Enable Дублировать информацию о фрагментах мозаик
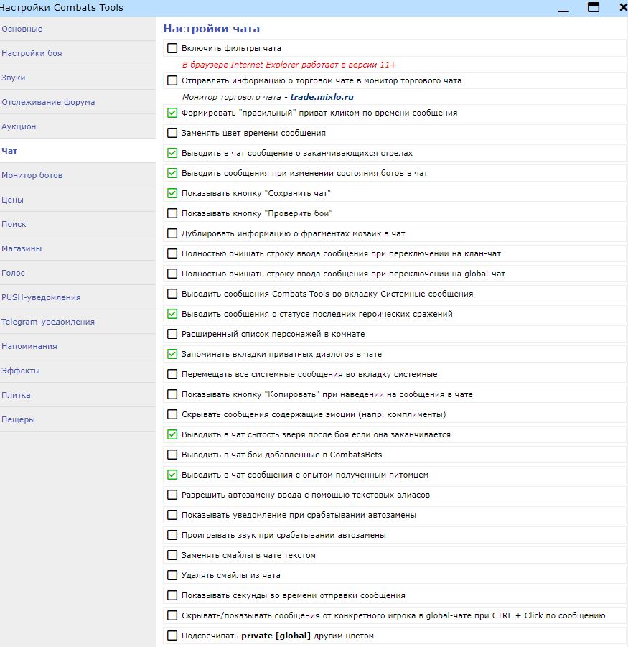The image size is (628, 647). 172,233
